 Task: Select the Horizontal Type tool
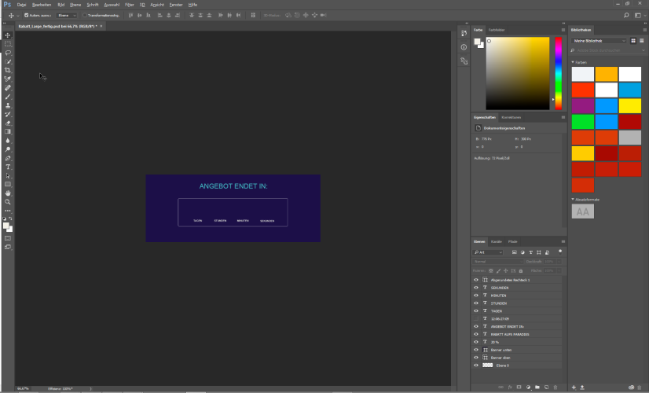click(8, 167)
